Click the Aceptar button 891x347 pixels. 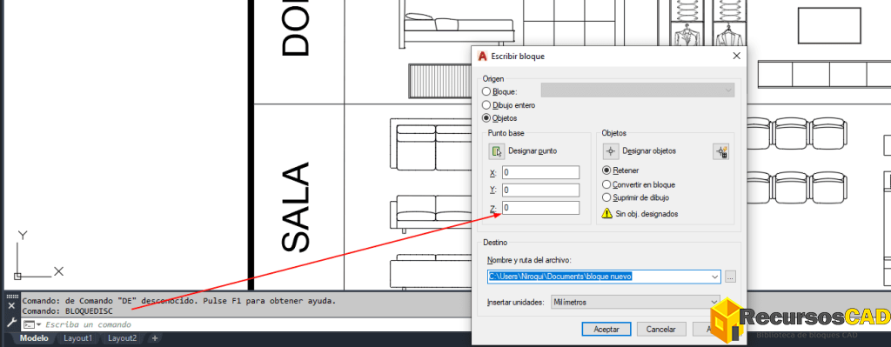[x=606, y=330]
